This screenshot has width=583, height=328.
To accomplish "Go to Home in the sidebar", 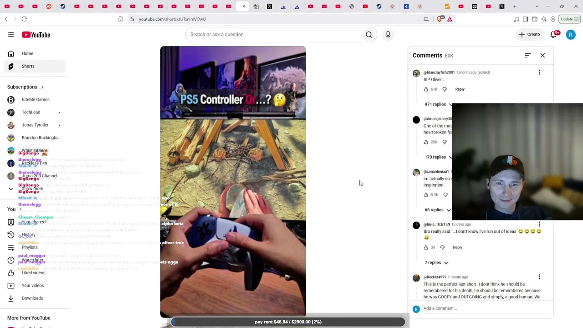I will point(35,53).
